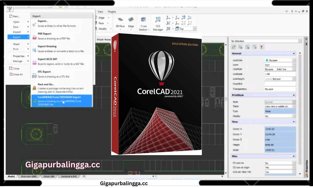Open the Sheet submenu

point(18,44)
